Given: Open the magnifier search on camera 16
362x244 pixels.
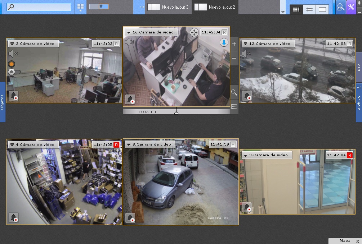Looking at the screenshot, I should click(x=234, y=93).
